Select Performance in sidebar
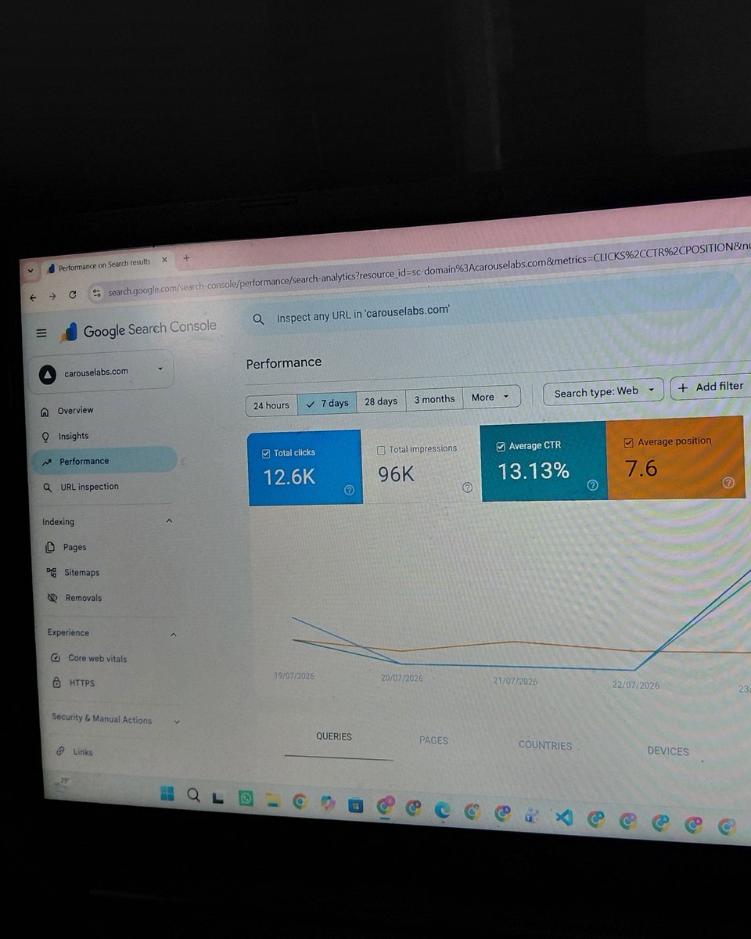751x939 pixels. point(105,461)
